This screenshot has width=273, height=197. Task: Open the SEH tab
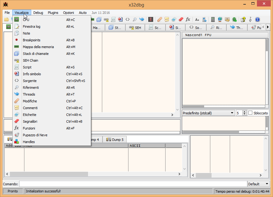click(x=135, y=28)
